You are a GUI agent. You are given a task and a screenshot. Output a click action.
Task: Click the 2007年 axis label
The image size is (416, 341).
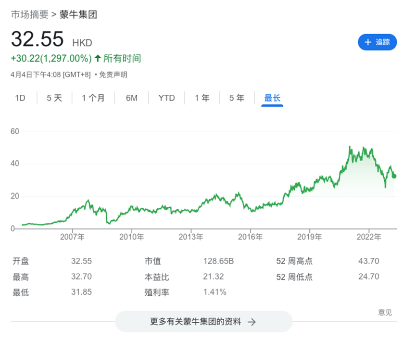click(x=72, y=237)
